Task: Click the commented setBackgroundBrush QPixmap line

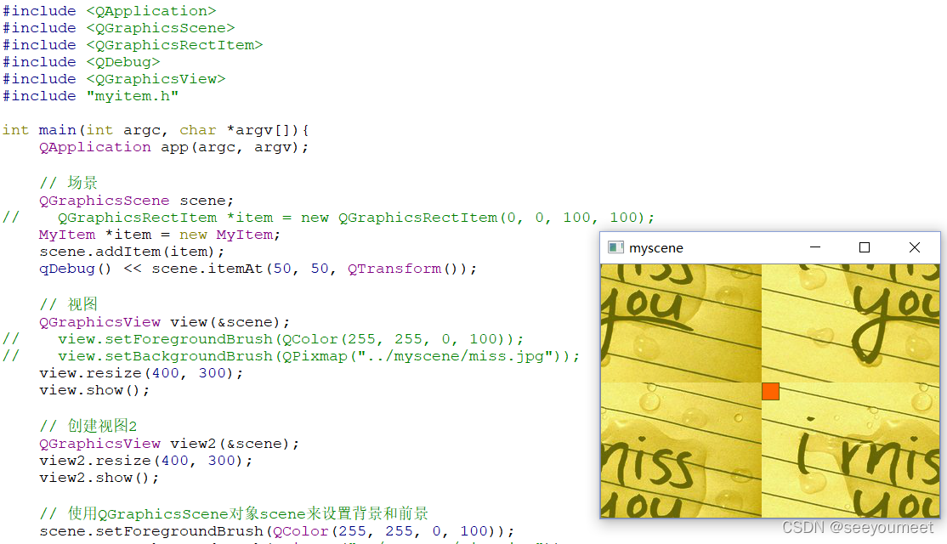Action: pos(291,356)
